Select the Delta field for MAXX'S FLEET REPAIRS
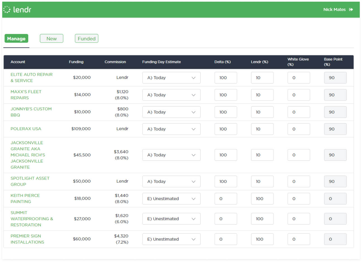This screenshot has height=262, width=362. pyautogui.click(x=226, y=95)
